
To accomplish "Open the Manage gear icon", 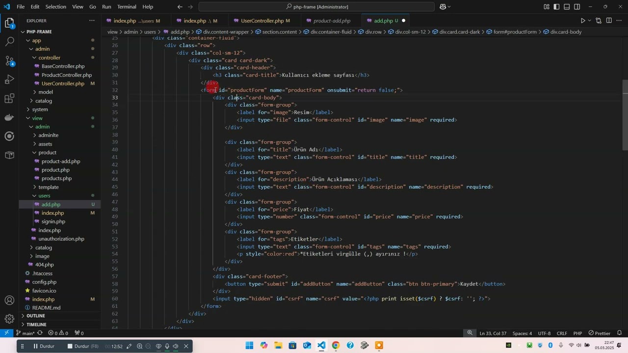I will point(9,319).
